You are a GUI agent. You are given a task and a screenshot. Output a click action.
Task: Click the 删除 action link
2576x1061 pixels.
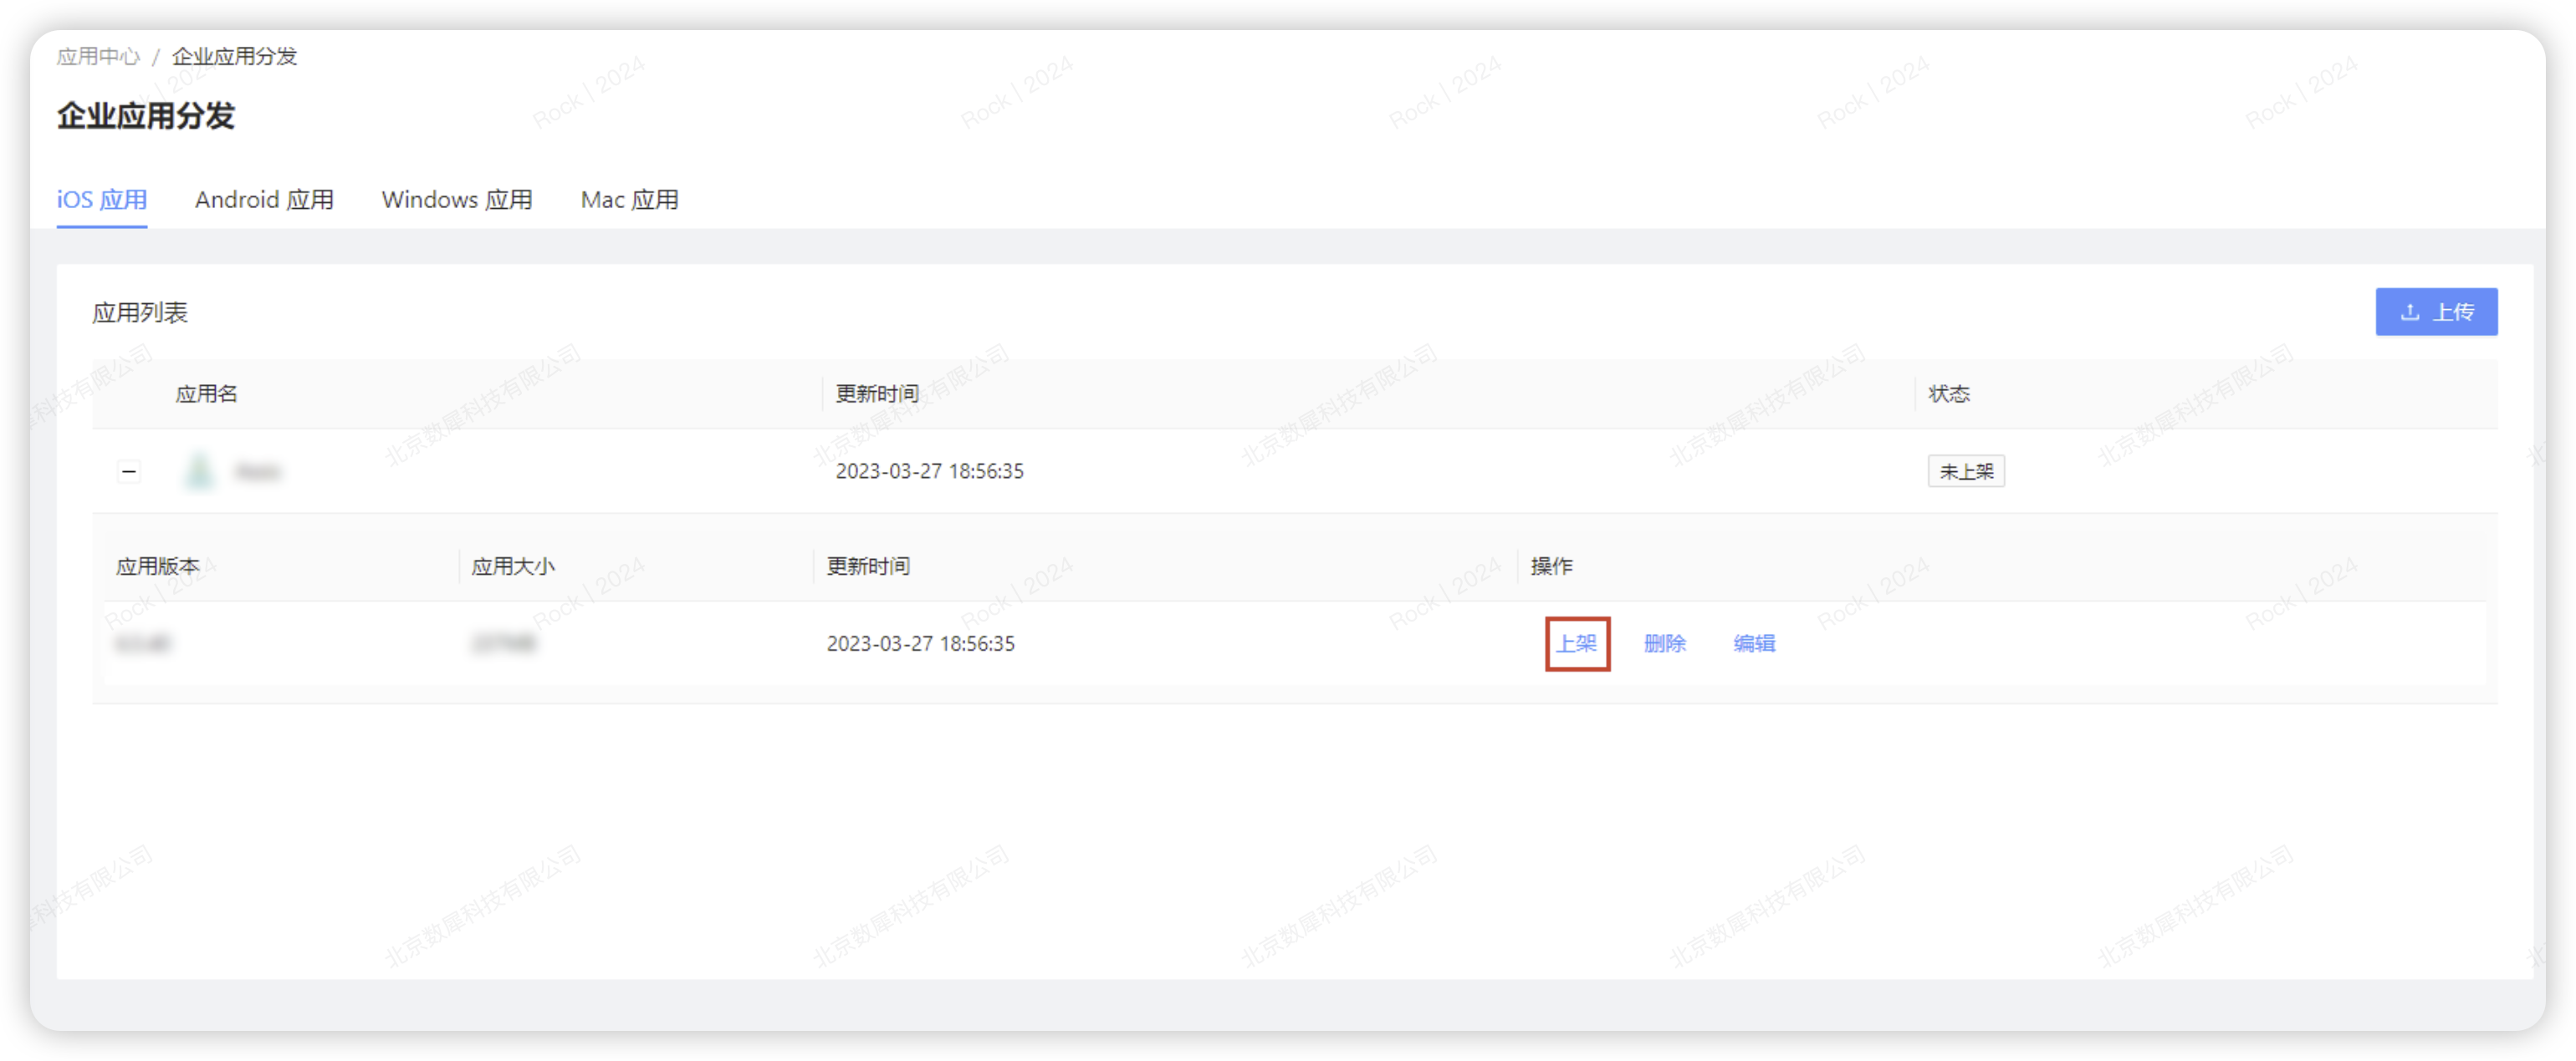click(x=1665, y=643)
